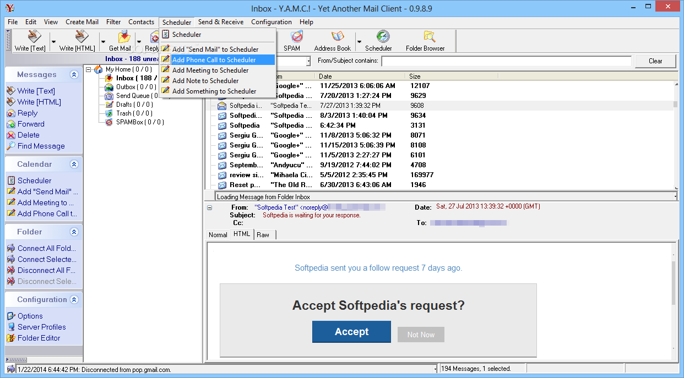The height and width of the screenshot is (378, 684).
Task: Select the Send Queue folder icon
Action: 110,96
